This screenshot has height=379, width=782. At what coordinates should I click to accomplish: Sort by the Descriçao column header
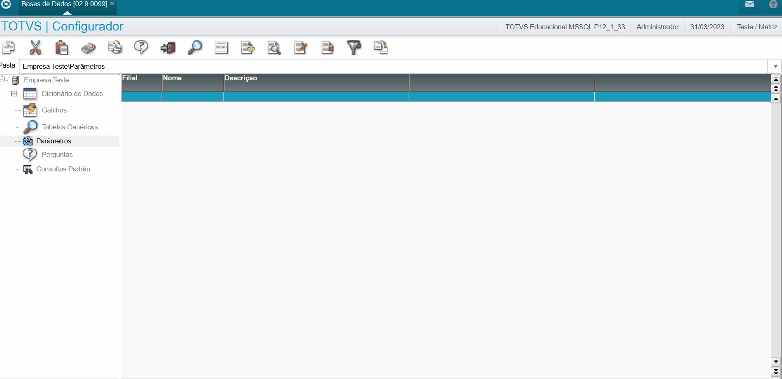click(316, 82)
